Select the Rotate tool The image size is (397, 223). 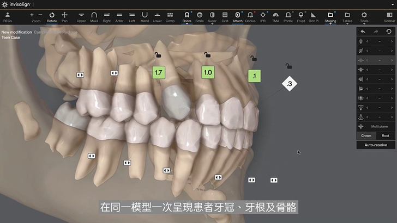(52, 17)
